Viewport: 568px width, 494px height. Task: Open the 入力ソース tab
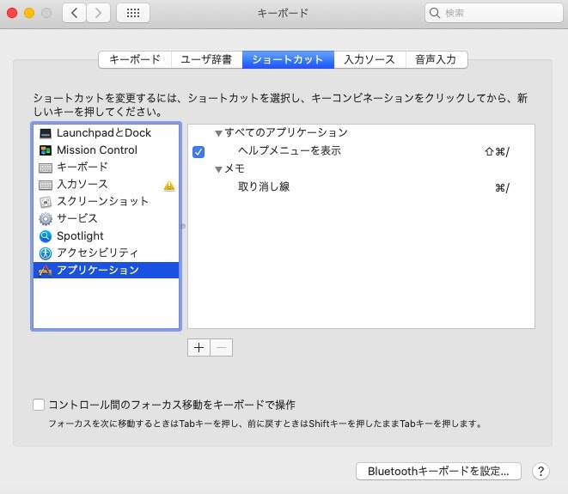pyautogui.click(x=370, y=59)
